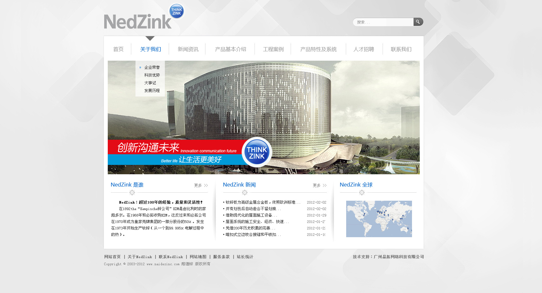This screenshot has width=542, height=293.
Task: Select the 工程案例 navigation item
Action: click(x=273, y=49)
